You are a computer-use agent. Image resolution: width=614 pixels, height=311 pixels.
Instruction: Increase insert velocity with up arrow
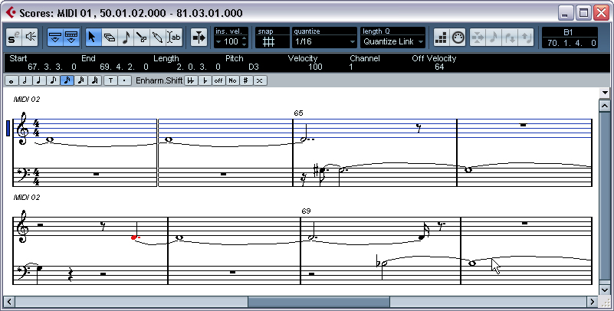[245, 39]
